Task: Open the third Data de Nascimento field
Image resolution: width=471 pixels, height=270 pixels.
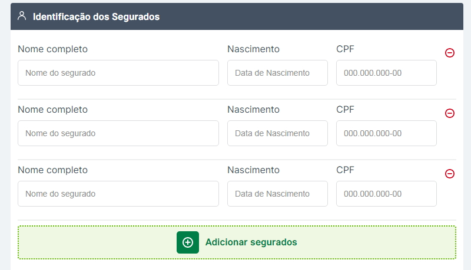Action: coord(277,194)
